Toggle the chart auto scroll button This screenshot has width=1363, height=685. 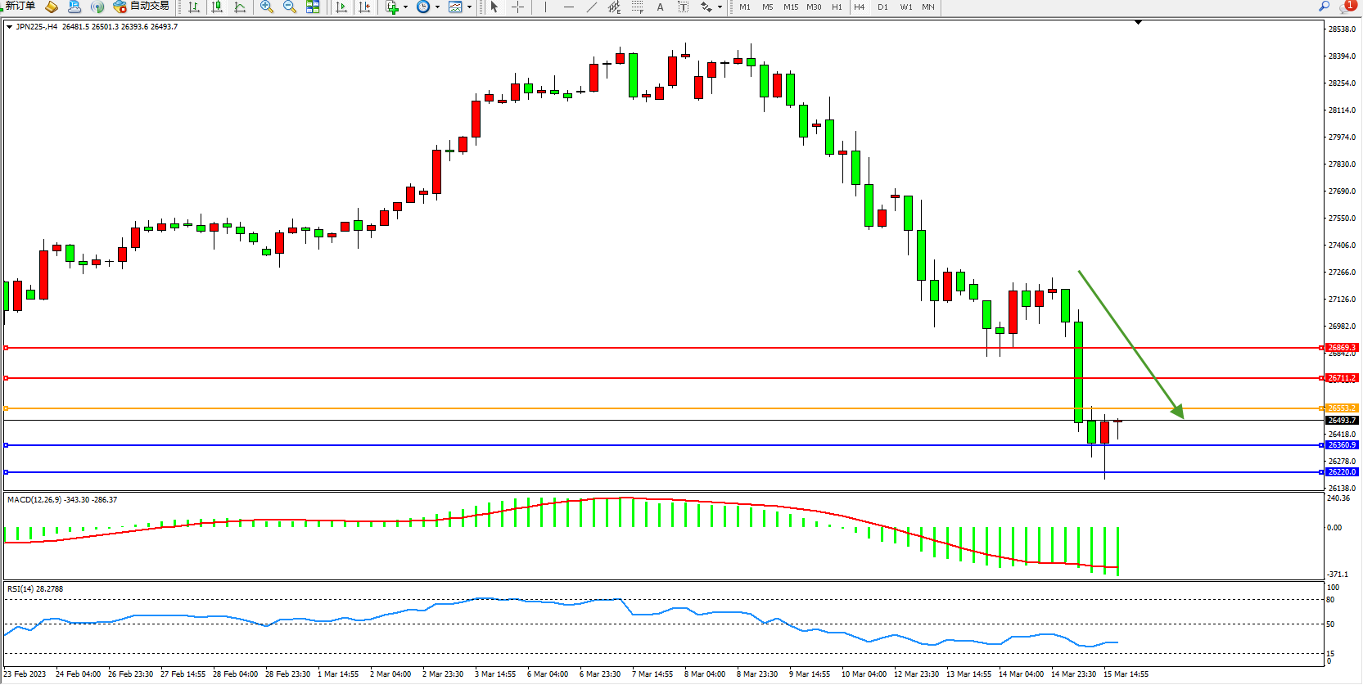pos(341,7)
